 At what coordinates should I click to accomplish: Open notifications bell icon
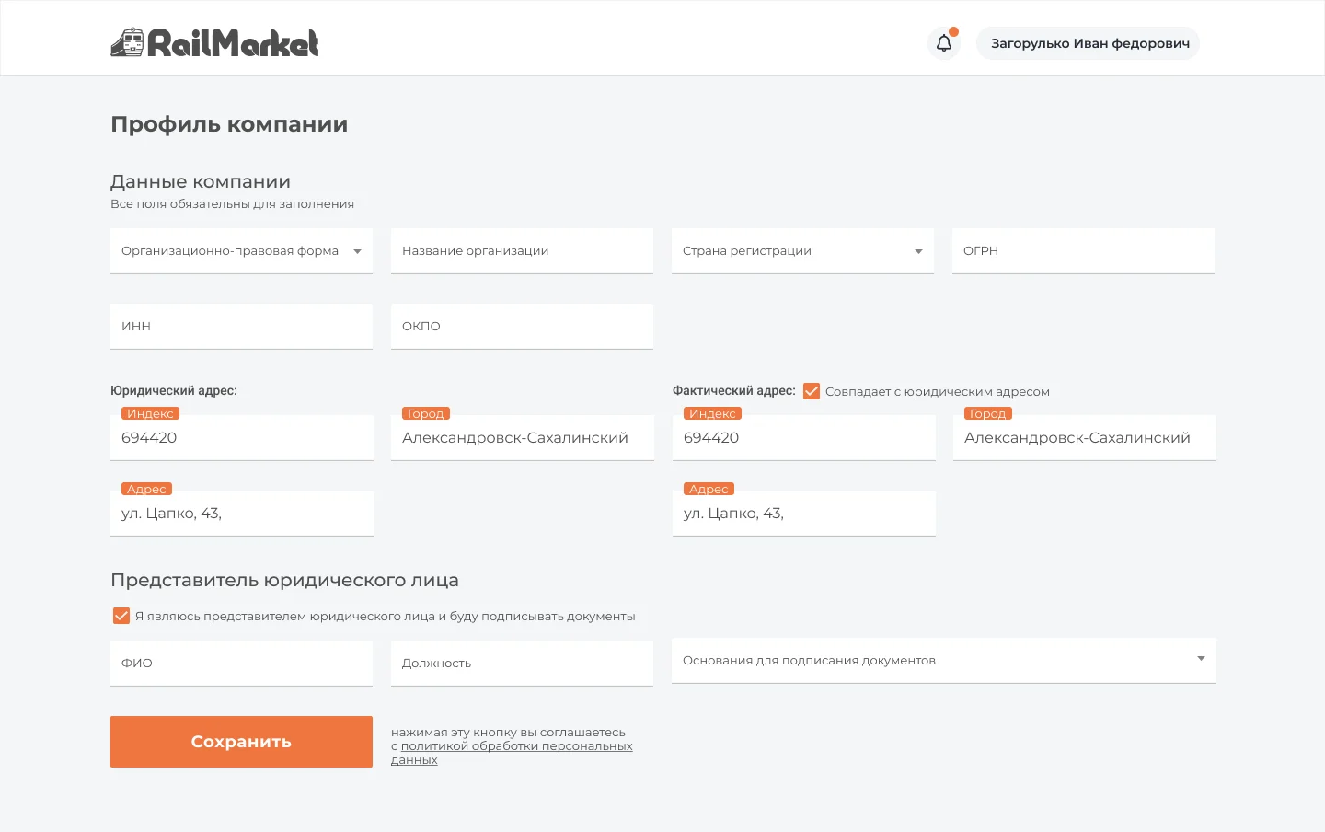(x=944, y=43)
